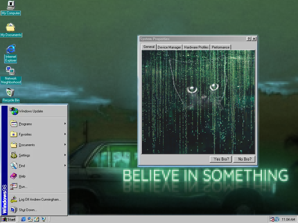The image size is (298, 223).
Task: Click the System Properties title bar
Action: click(x=193, y=39)
